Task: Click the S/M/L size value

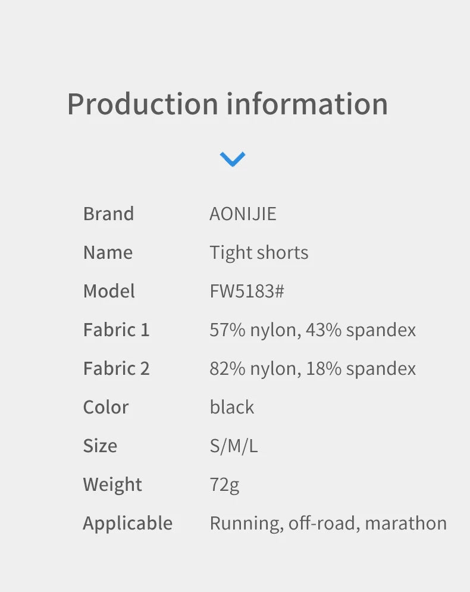Action: point(234,446)
